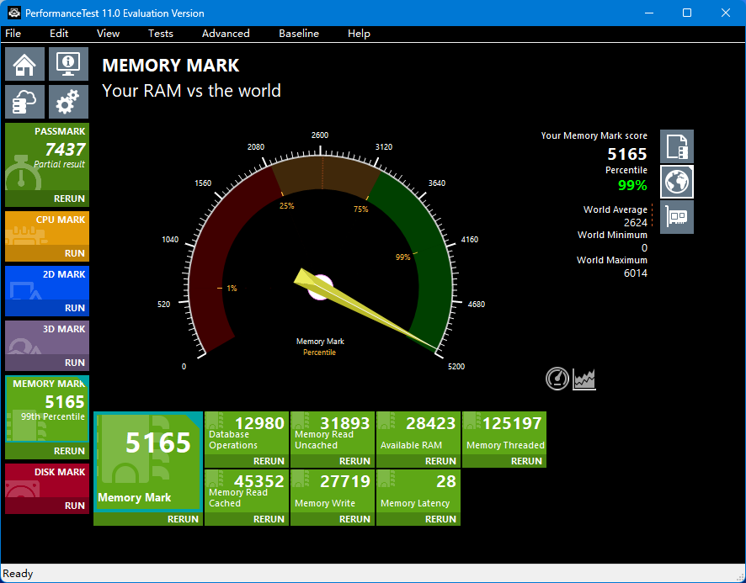
Task: Open the Tests menu
Action: pos(160,34)
